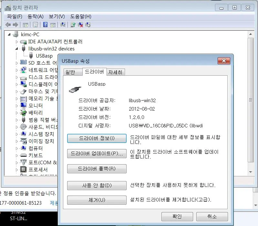Click the 마우스 category icon

tap(23, 91)
